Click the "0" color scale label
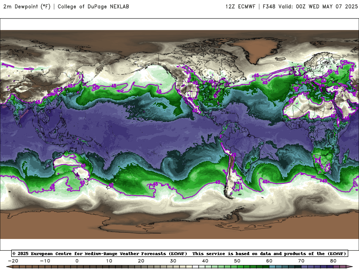The image size is (359, 269). click(77, 261)
